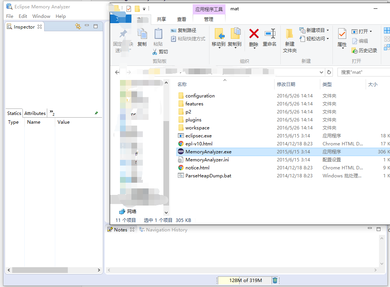Open Easy access (轻松访问) dropdown
The image size is (390, 287).
coord(314,39)
